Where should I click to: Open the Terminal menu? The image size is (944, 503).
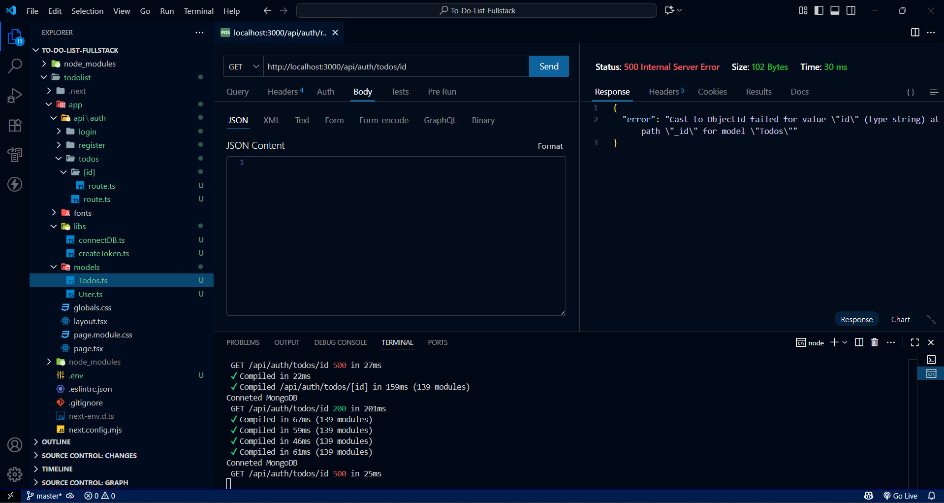[198, 11]
